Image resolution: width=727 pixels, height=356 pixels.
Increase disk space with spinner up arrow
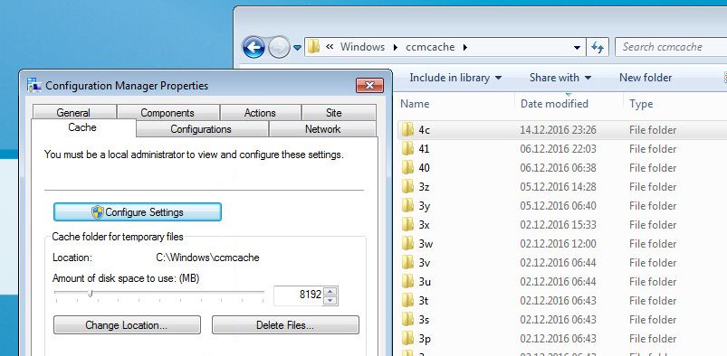[330, 291]
